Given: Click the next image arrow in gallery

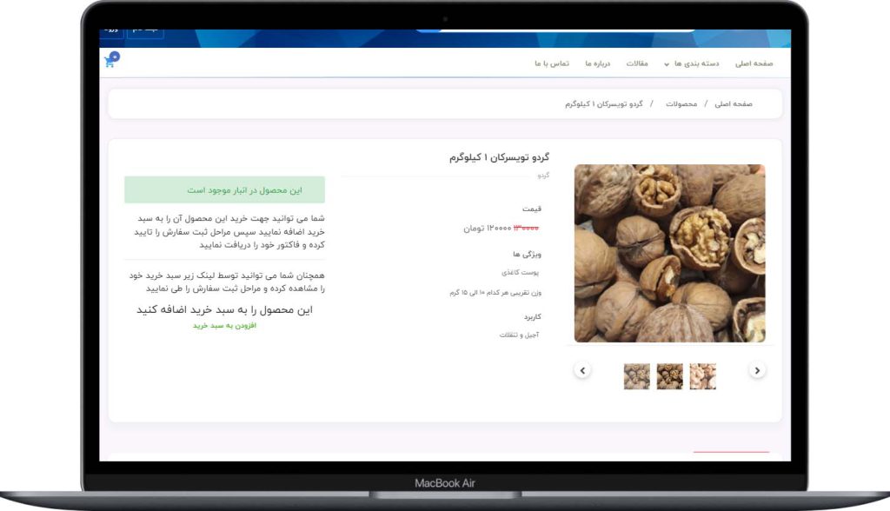Looking at the screenshot, I should (x=757, y=370).
